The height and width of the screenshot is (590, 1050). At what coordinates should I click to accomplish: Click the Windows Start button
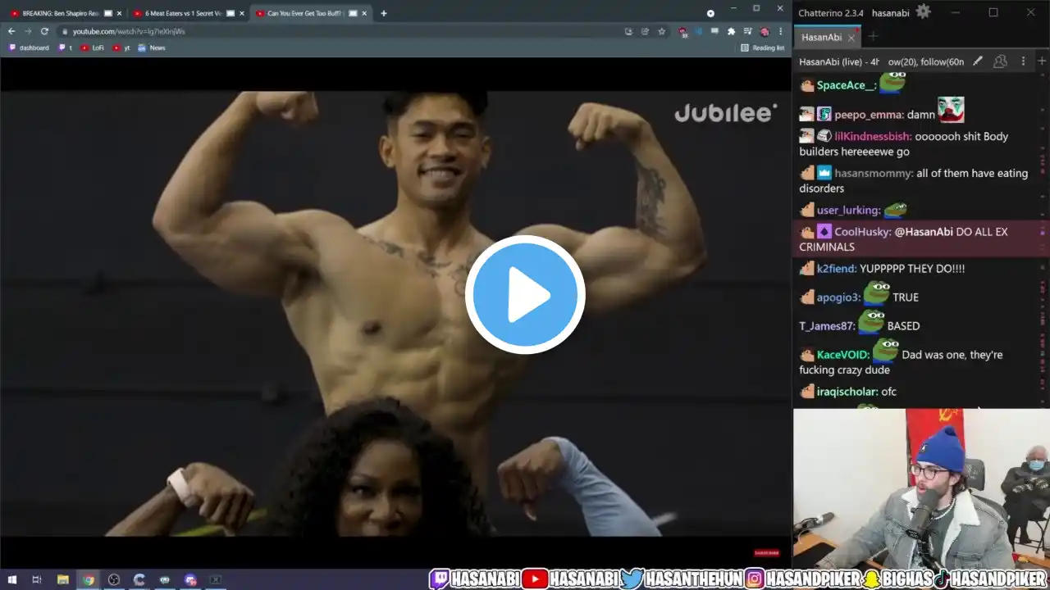(x=12, y=580)
